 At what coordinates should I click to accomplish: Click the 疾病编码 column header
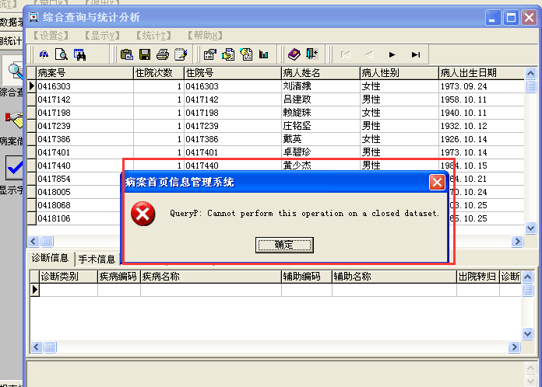point(119,277)
